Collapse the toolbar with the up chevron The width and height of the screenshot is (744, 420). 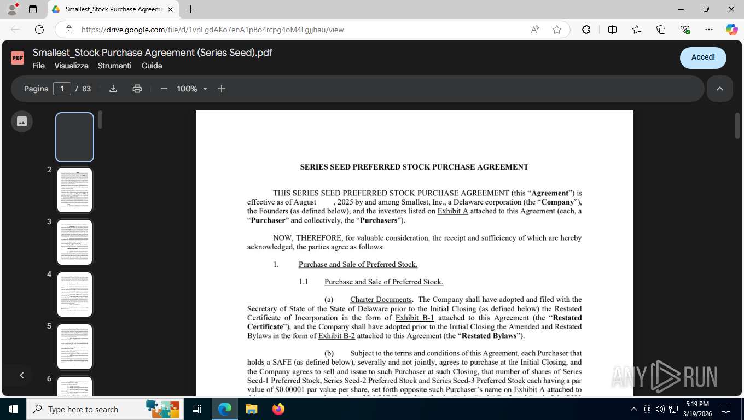click(720, 89)
